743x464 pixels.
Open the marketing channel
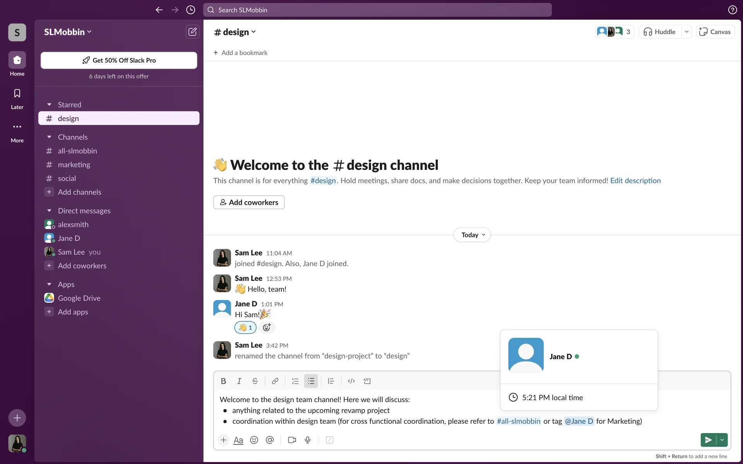(x=74, y=165)
